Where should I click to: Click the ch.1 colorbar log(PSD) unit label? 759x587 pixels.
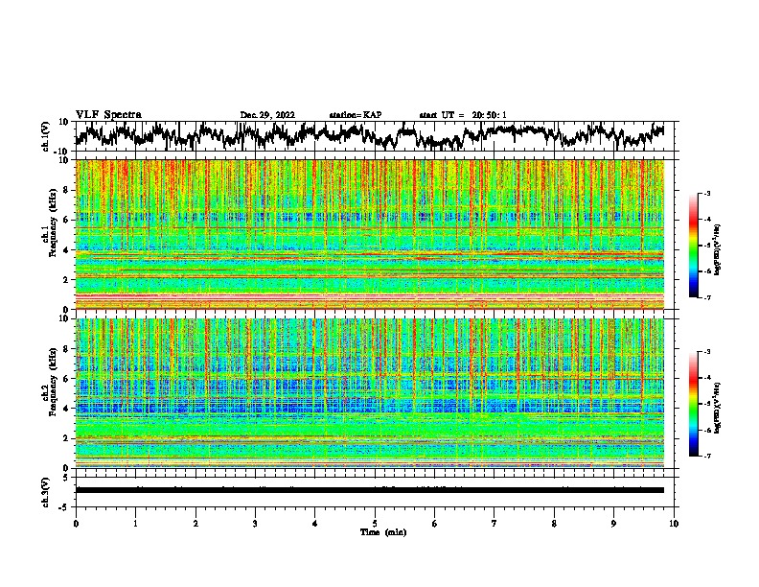point(717,250)
